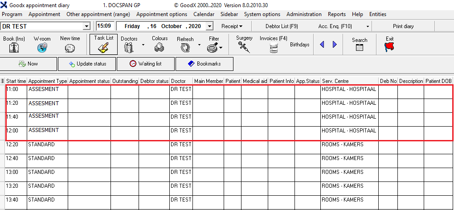Screen dimensions: 454x210
Task: Click the Refresh icon
Action: 185,48
